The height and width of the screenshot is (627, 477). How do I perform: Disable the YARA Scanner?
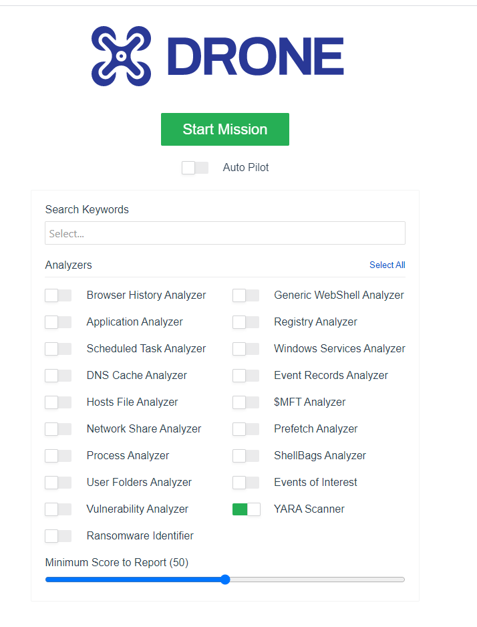point(246,509)
